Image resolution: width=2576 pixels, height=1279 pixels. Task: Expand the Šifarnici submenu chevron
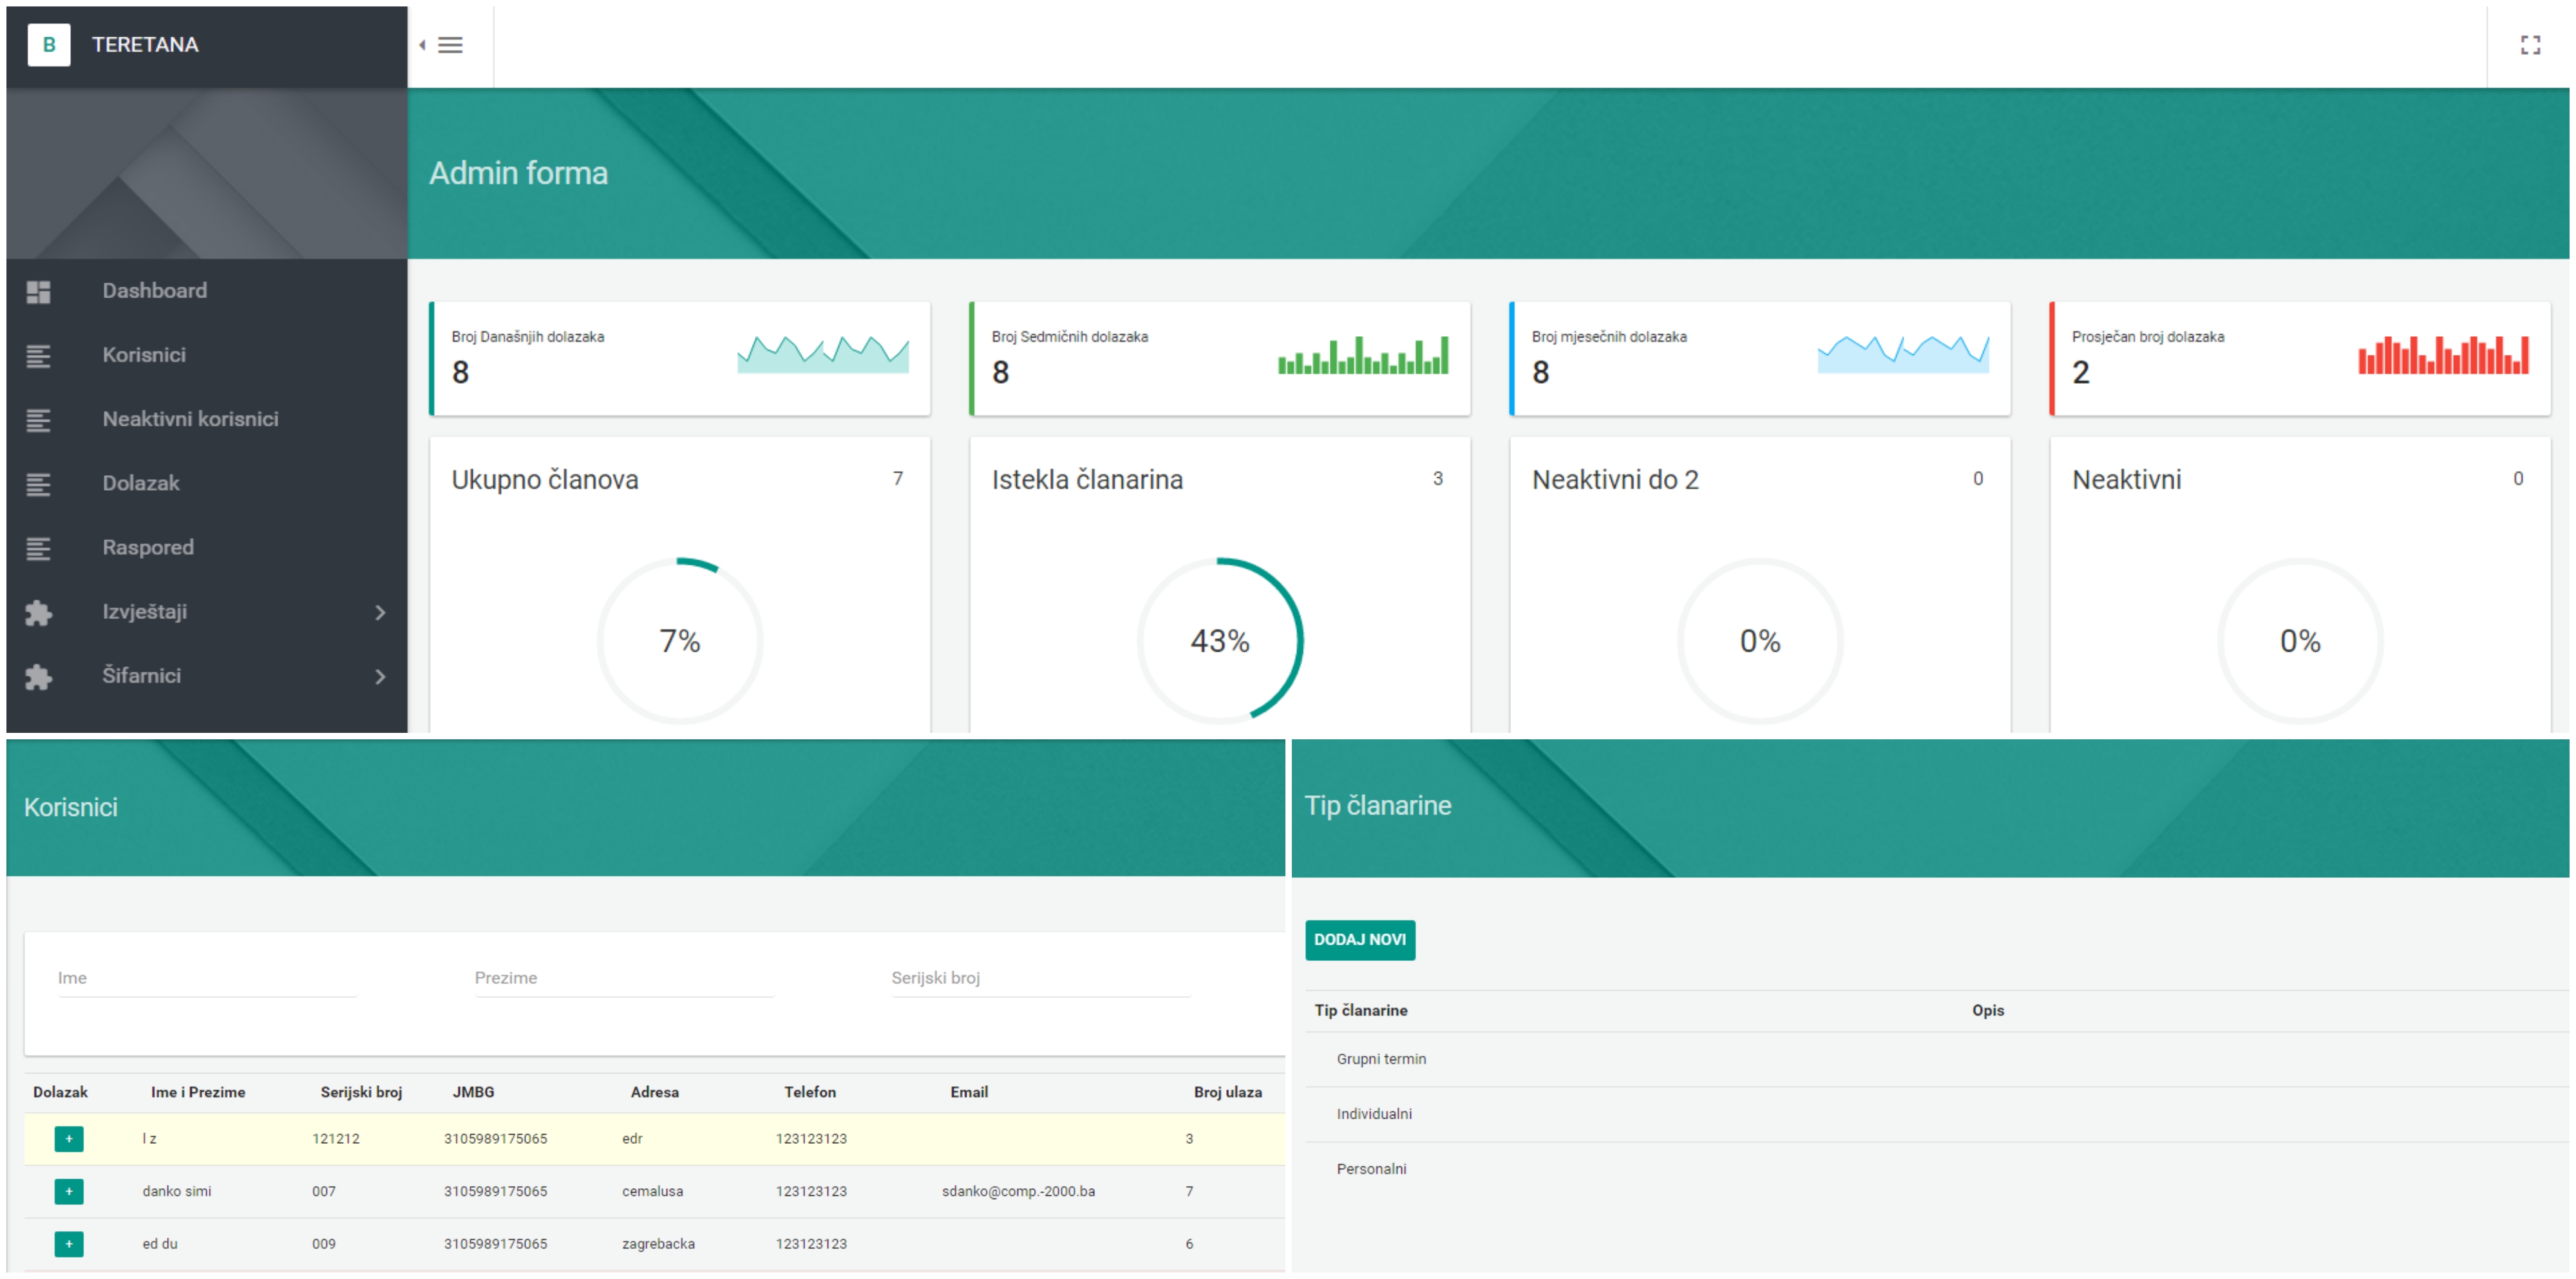380,677
